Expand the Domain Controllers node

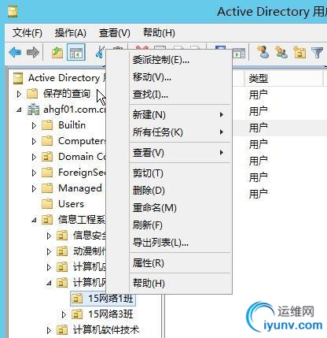point(34,157)
